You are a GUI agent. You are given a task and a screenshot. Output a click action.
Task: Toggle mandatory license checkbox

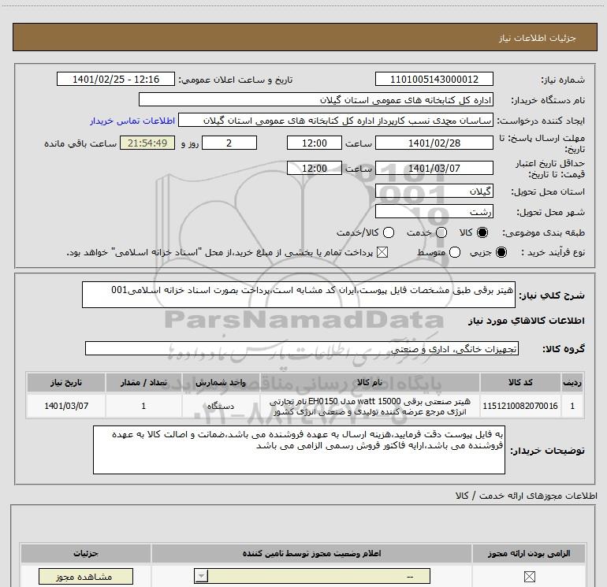pos(529,577)
